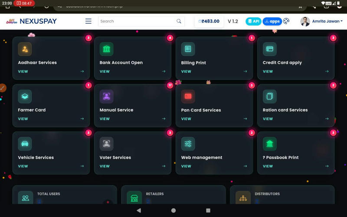Click the Billing Print icon
This screenshot has height=217, width=347.
pos(188,49)
